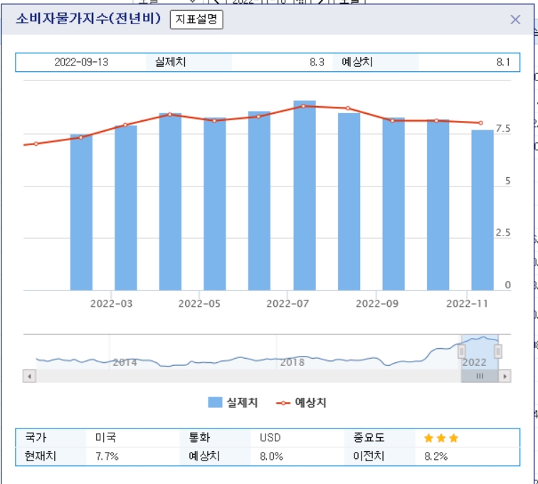Toggle the 예상치 legend series
The width and height of the screenshot is (538, 484).
(301, 402)
